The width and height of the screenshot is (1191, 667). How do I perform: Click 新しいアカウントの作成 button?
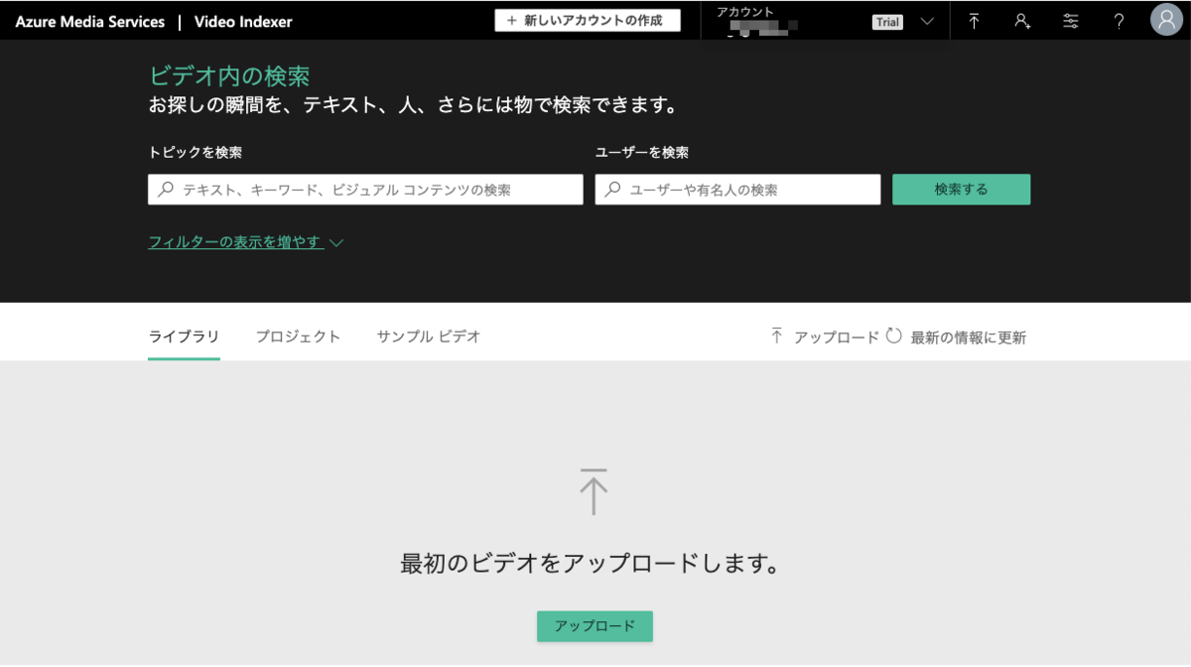(588, 20)
